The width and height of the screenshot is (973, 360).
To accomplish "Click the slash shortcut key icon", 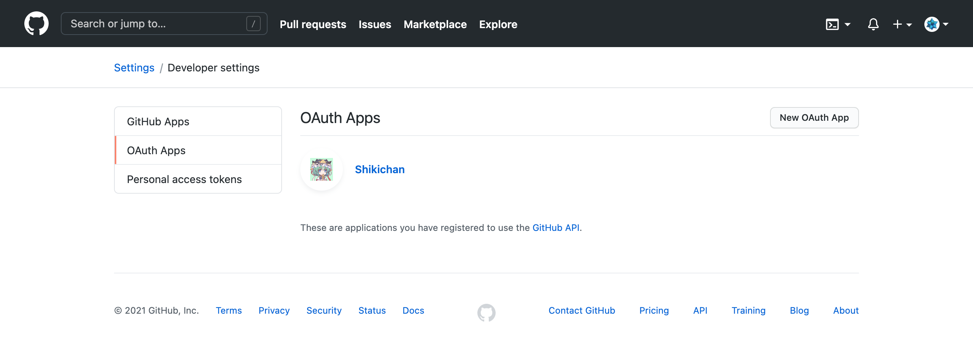I will click(254, 24).
